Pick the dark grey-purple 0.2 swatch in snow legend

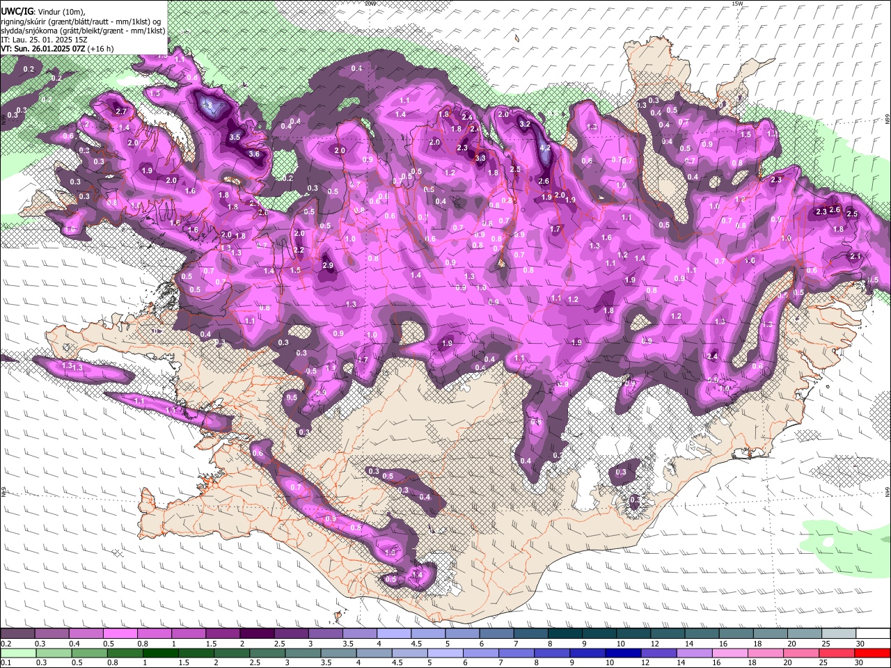point(17,633)
